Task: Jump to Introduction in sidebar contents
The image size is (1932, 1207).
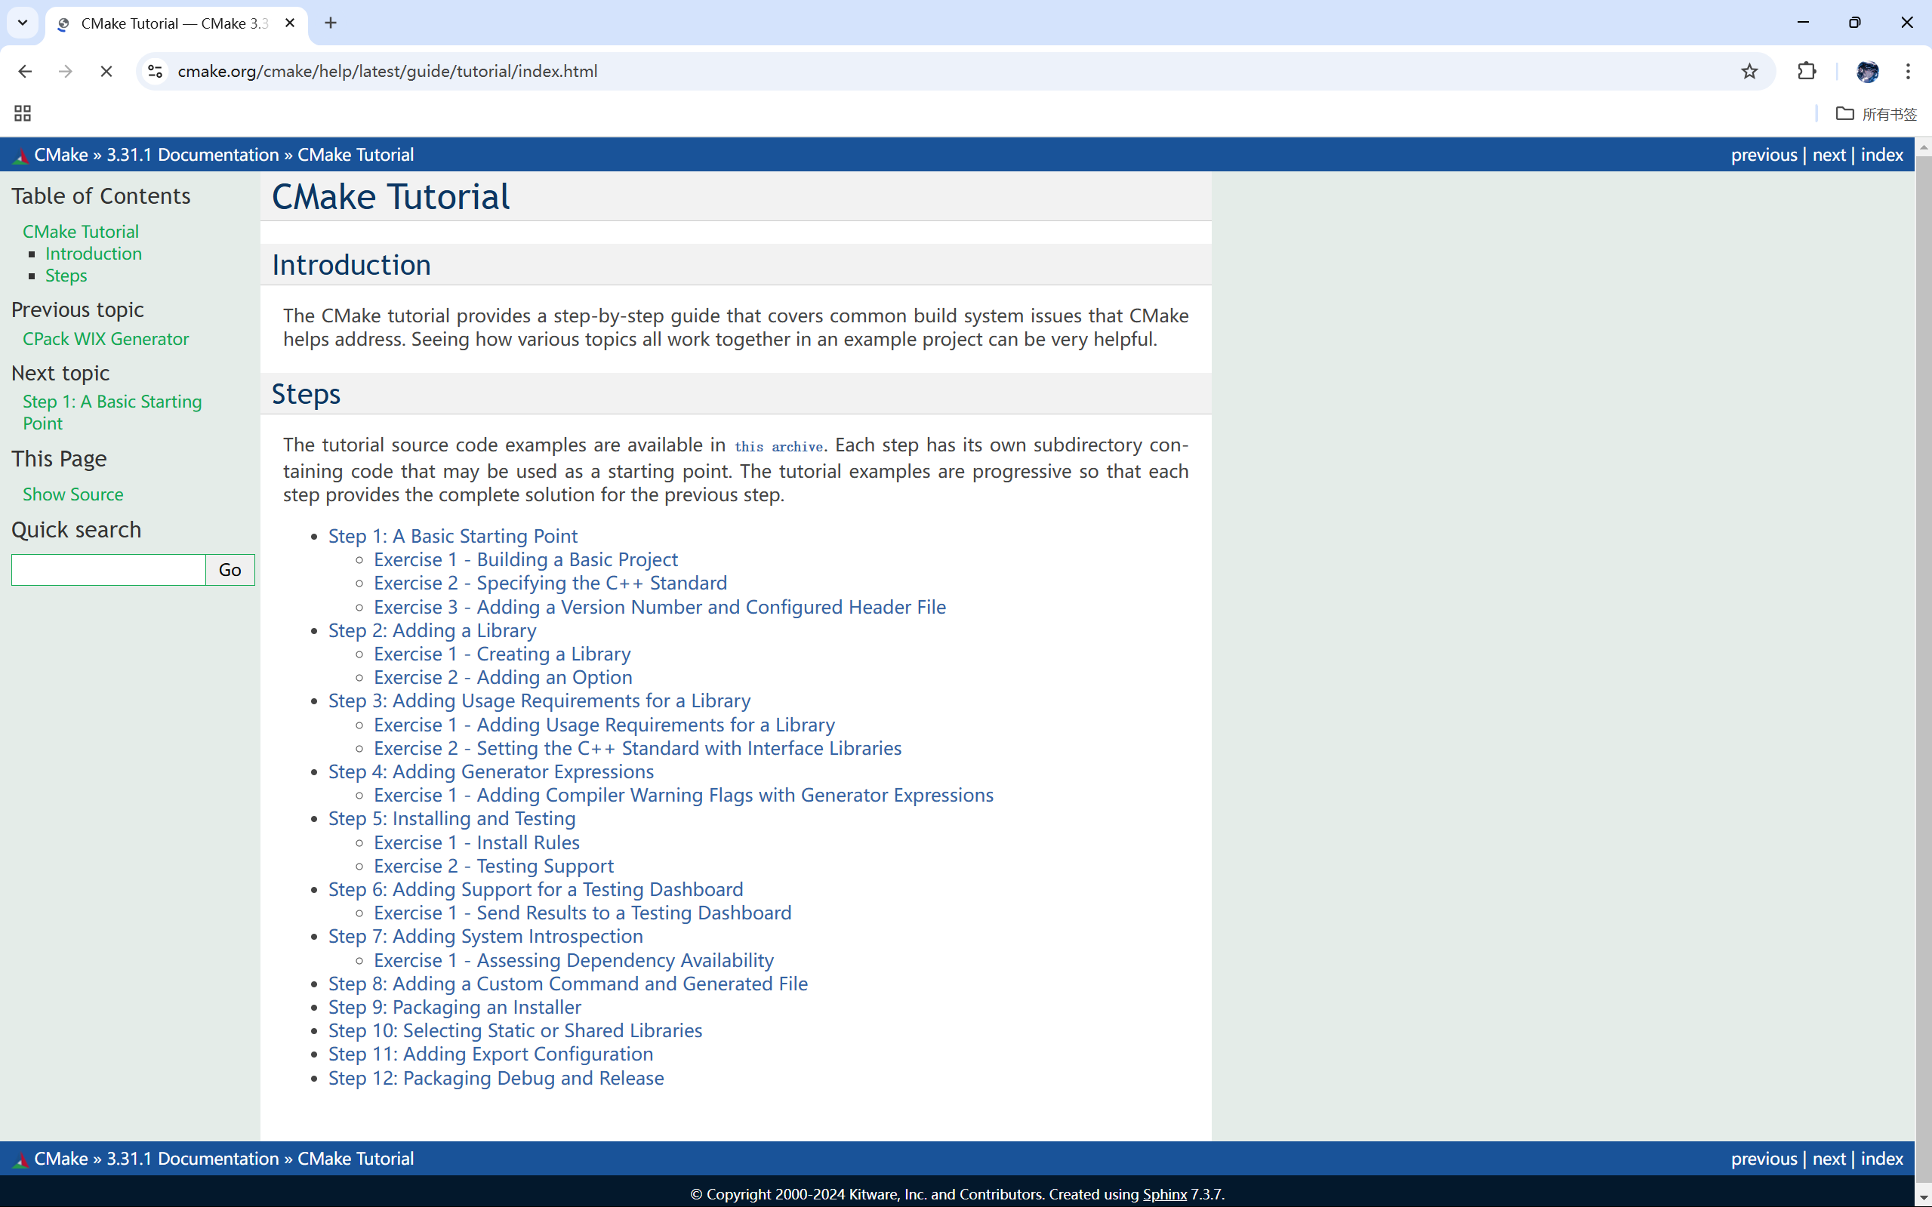Action: coord(94,253)
